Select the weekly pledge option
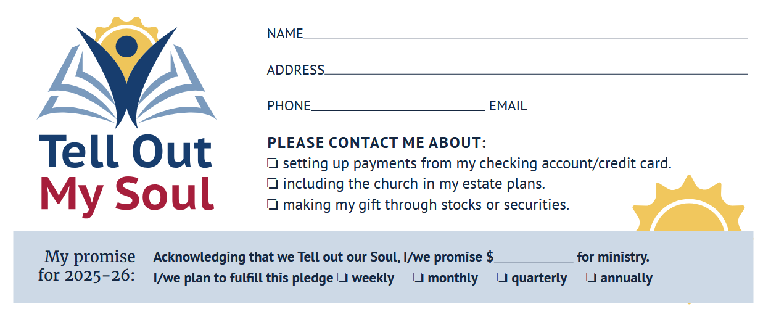Viewport: 763px width, 309px height. click(x=342, y=278)
